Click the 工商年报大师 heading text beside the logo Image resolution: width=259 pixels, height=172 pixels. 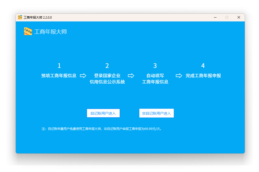51,32
